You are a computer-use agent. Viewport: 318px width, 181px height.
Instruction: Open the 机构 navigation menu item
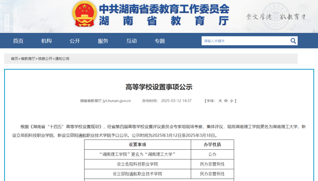point(47,41)
